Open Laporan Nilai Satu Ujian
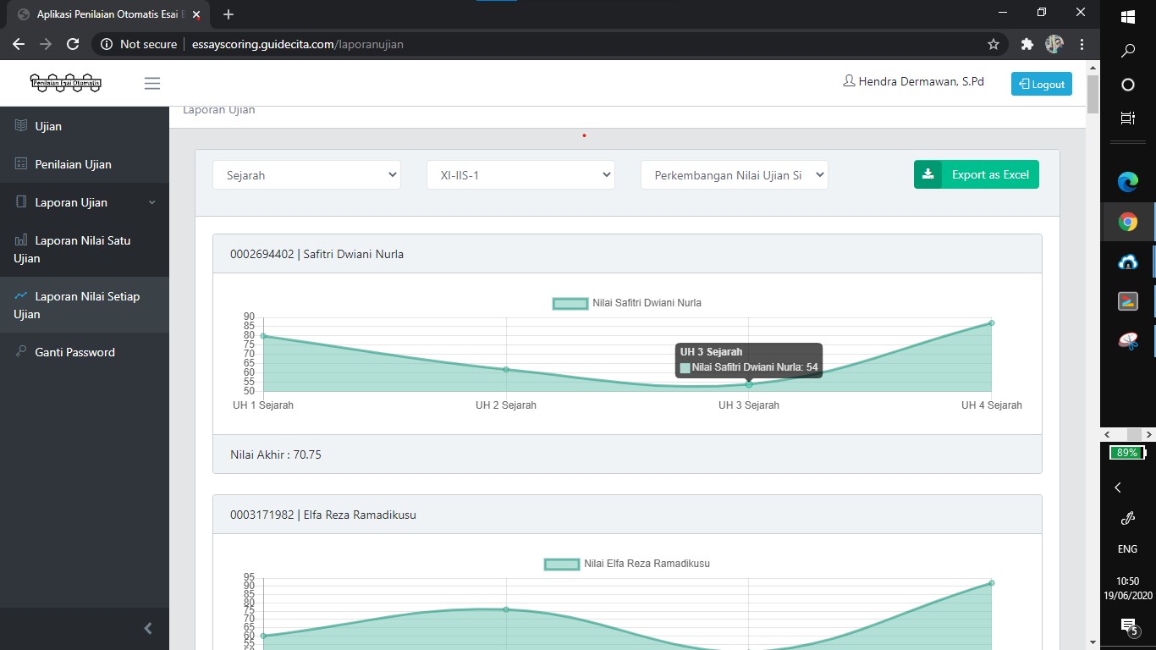The height and width of the screenshot is (650, 1156). 85,249
